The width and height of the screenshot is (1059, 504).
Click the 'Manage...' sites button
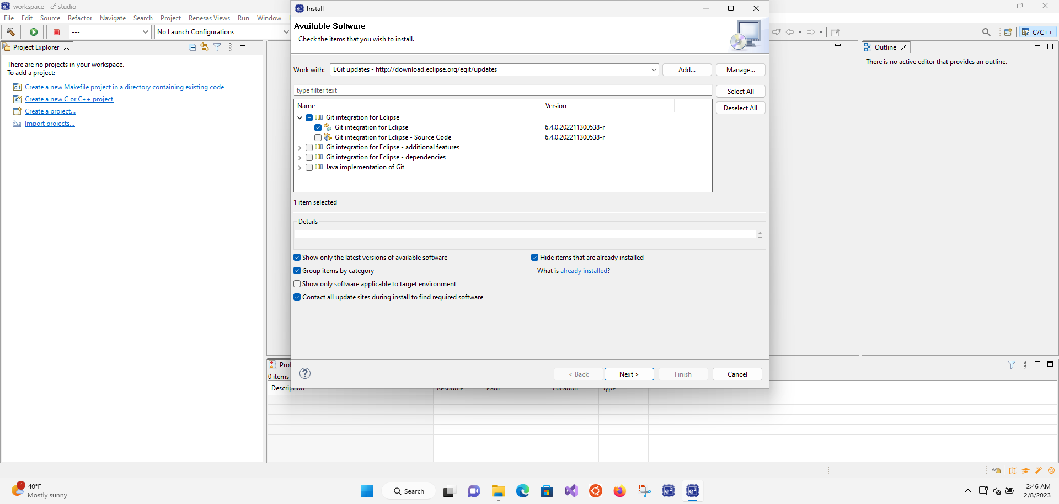740,69
